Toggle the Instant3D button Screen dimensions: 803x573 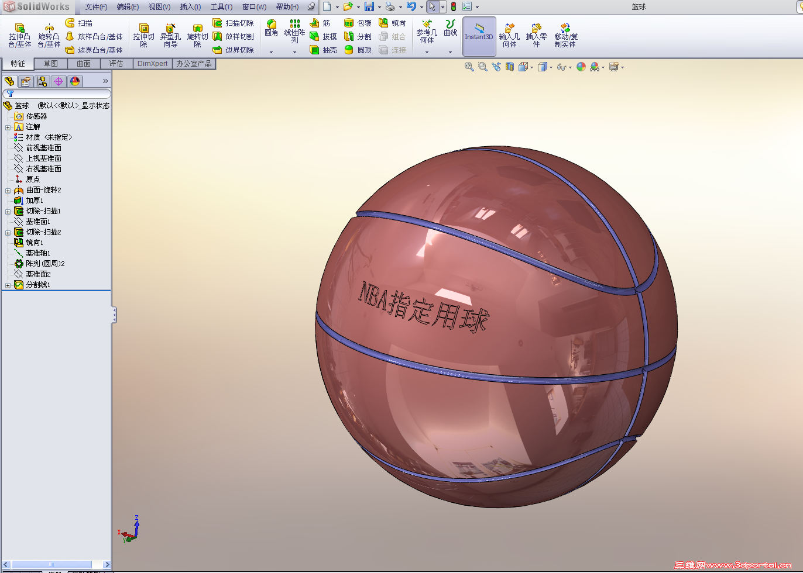pyautogui.click(x=479, y=36)
